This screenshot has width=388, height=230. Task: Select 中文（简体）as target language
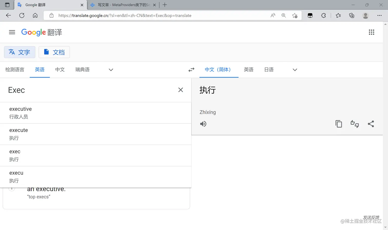tap(219, 70)
